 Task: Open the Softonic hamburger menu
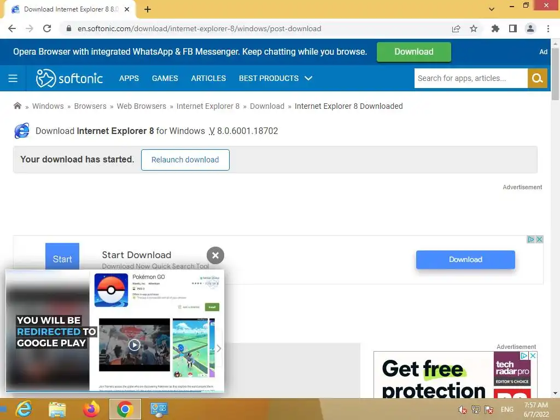click(13, 78)
